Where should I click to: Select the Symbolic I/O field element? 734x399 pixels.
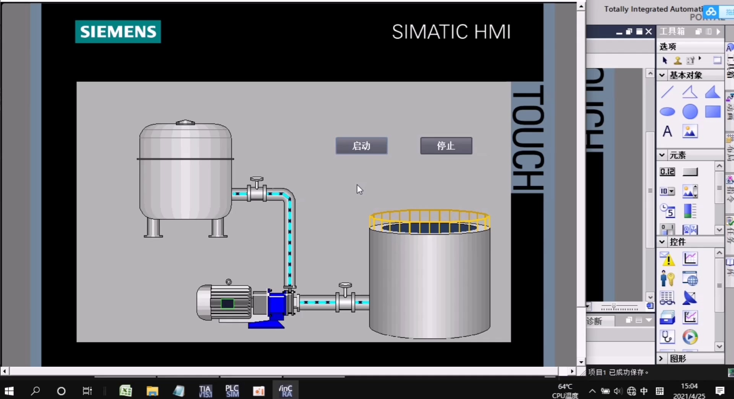pos(667,191)
